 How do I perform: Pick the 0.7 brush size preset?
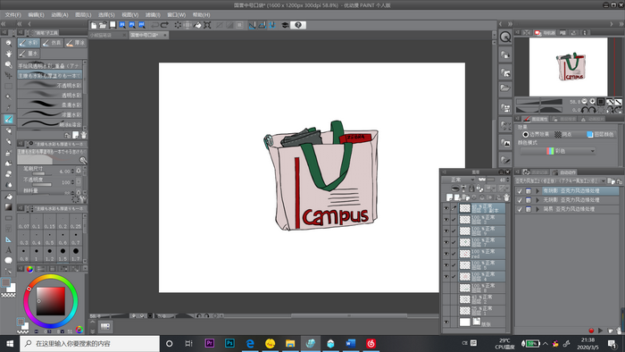pyautogui.click(x=76, y=238)
